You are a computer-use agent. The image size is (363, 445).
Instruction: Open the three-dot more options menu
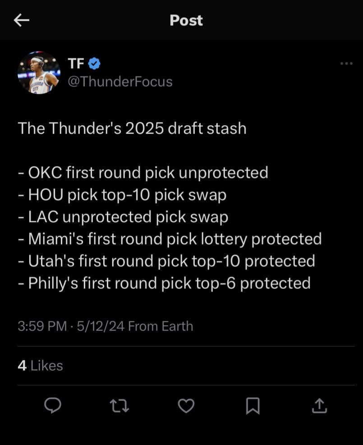pyautogui.click(x=346, y=64)
